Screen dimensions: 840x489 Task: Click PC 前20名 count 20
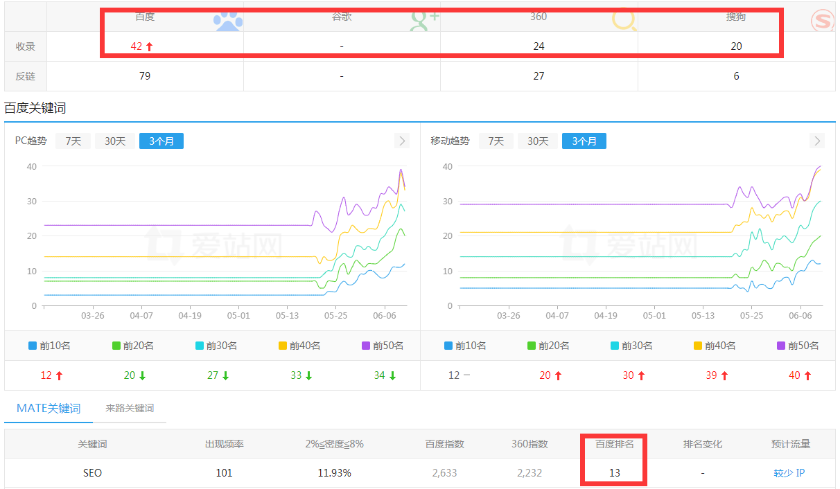130,375
